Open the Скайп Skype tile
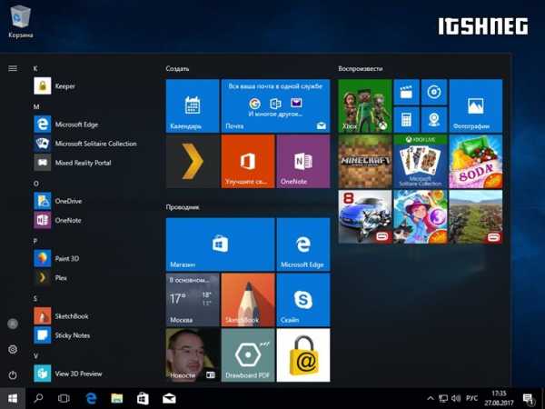The image size is (545, 409). pos(303,299)
